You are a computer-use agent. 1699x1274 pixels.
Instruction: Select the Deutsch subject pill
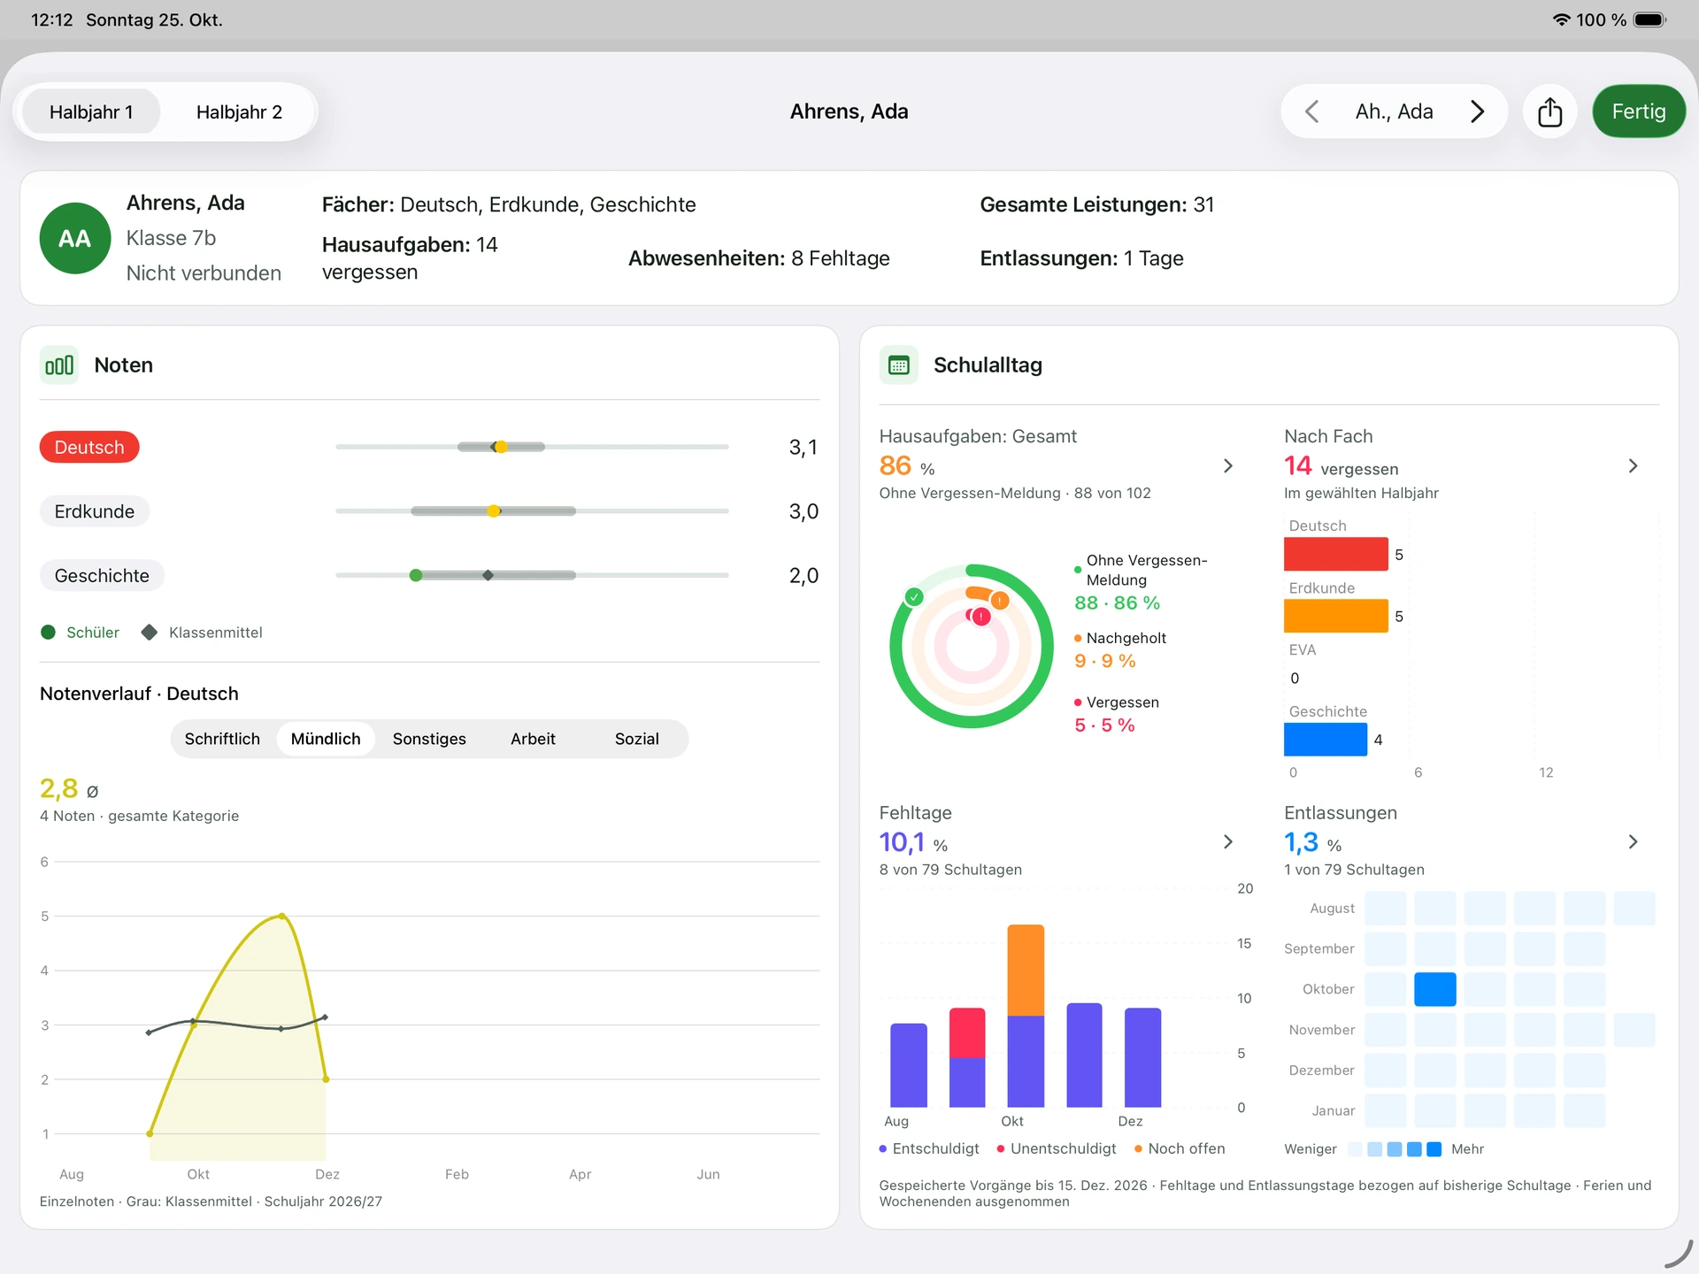click(x=89, y=447)
